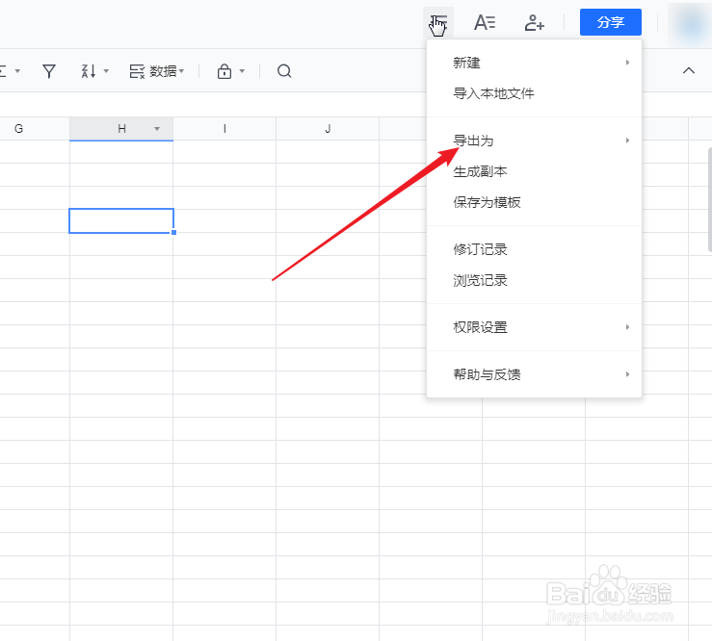Image resolution: width=712 pixels, height=641 pixels.
Task: Expand the 权限设置 submenu arrow
Action: pos(627,327)
